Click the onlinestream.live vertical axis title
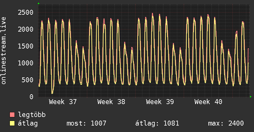This screenshot has height=132, width=254. [x=4, y=51]
